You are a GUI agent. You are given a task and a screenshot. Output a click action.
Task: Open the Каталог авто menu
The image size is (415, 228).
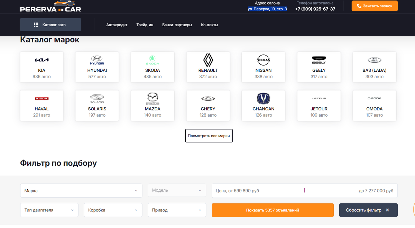(50, 25)
